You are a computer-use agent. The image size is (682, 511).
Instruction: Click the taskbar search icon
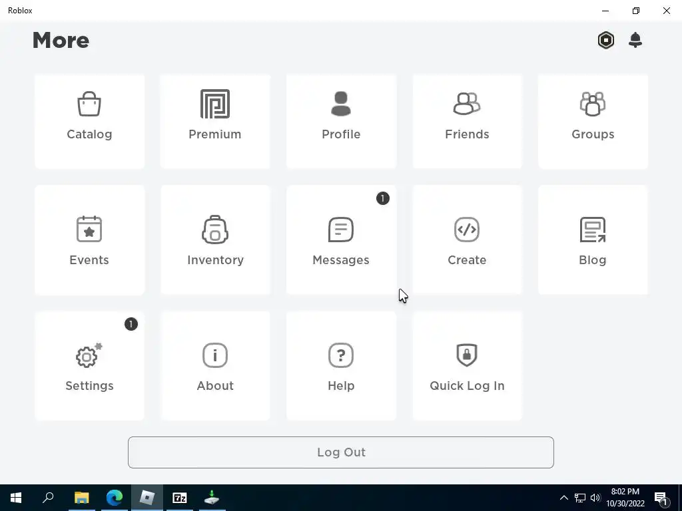48,498
